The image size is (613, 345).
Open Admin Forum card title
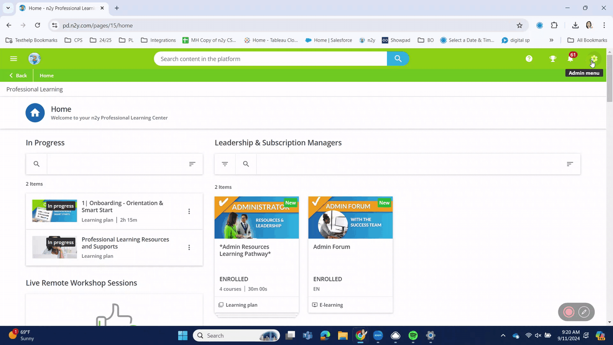[x=331, y=247]
